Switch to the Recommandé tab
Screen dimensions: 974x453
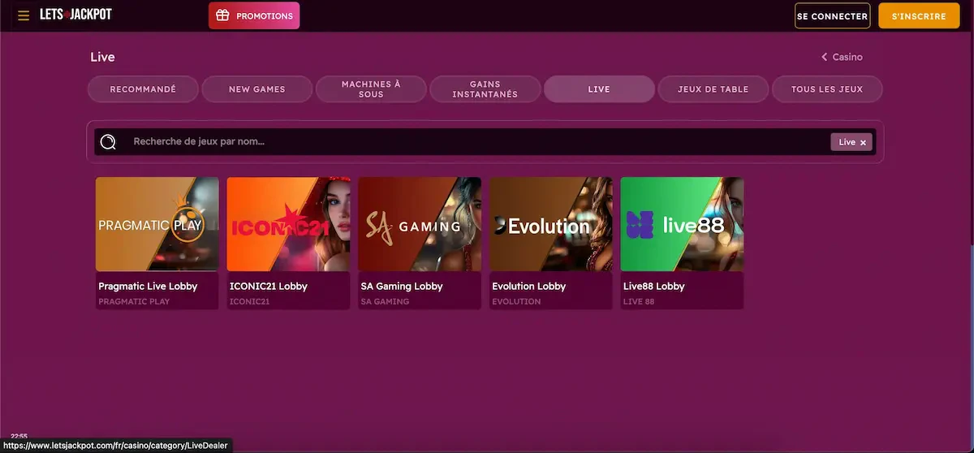point(143,89)
